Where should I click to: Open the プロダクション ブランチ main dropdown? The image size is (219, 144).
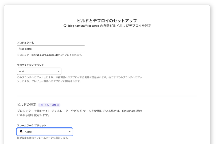(x=39, y=71)
